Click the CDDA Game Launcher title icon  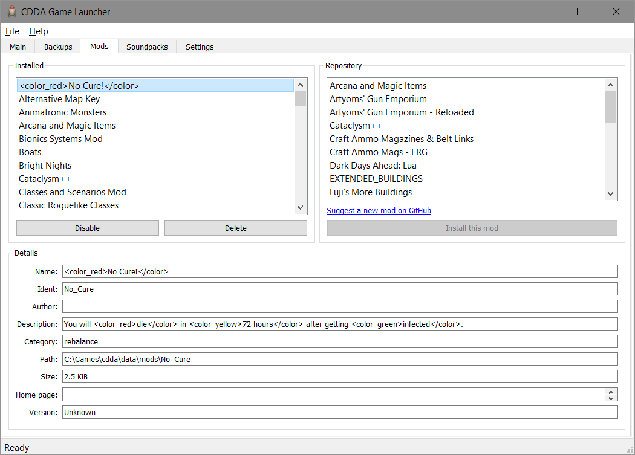12,11
